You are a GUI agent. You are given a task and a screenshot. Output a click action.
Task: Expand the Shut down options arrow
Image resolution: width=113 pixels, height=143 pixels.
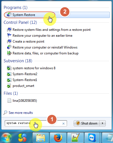pyautogui.click(x=103, y=123)
